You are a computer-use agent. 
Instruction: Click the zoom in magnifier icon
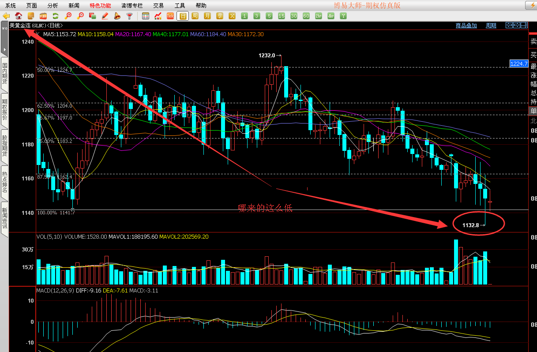point(68,16)
